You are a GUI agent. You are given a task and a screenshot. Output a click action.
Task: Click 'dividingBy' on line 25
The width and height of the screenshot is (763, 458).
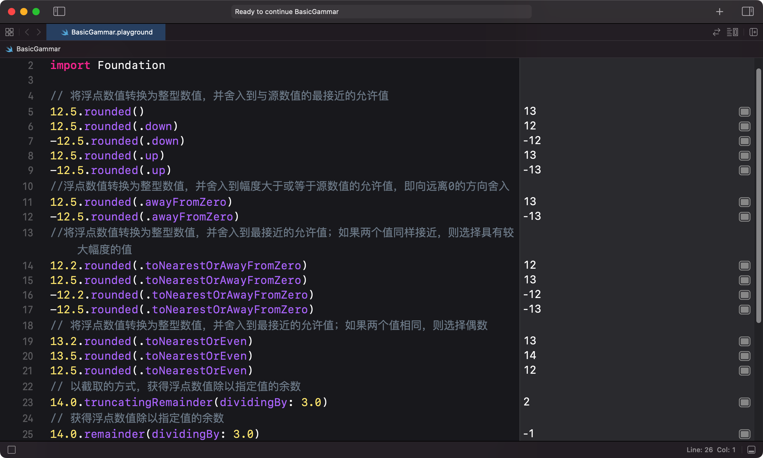(x=185, y=434)
